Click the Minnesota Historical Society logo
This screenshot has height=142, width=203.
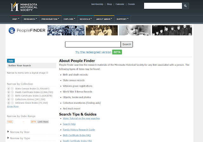click(x=24, y=7)
